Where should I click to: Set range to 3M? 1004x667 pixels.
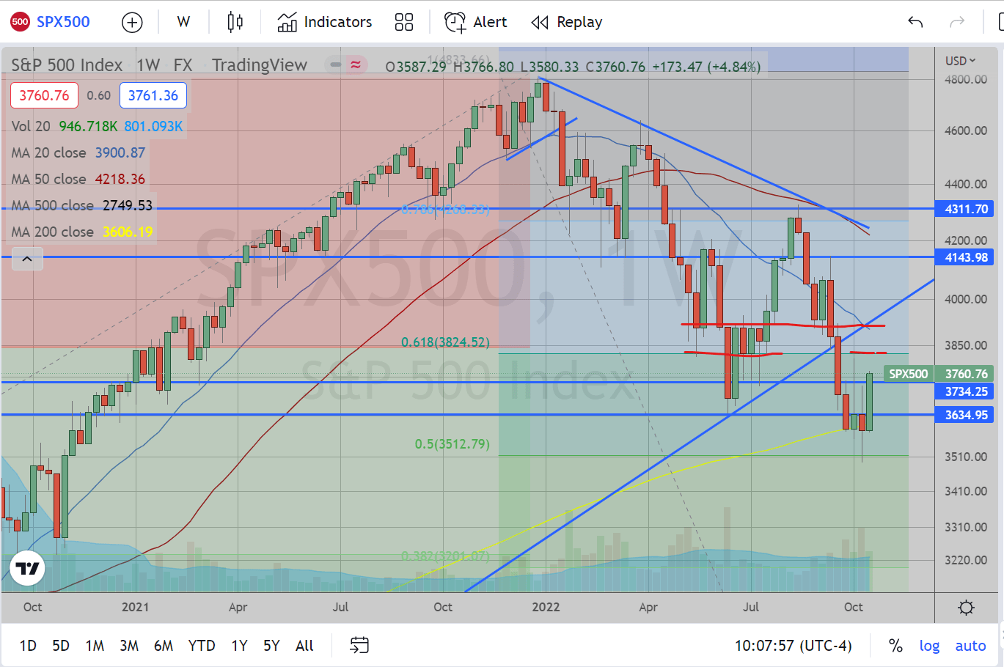(129, 646)
